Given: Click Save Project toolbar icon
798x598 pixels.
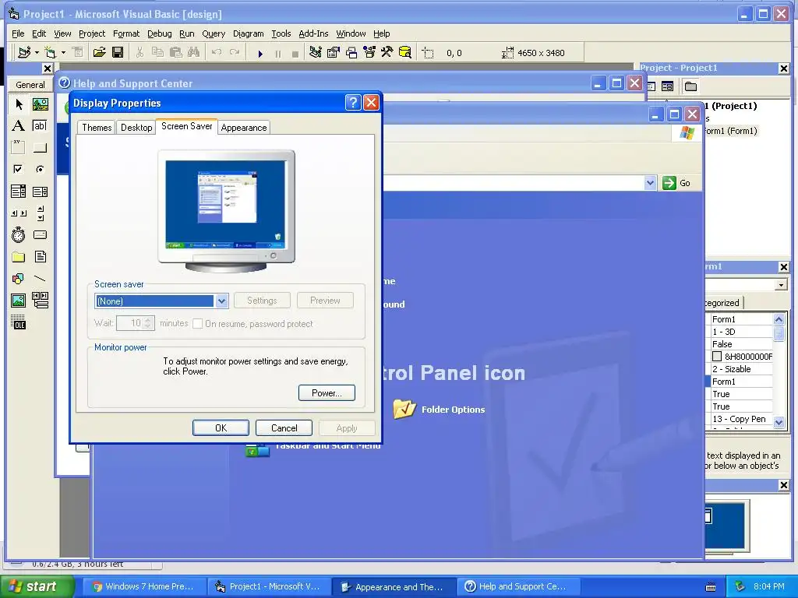Looking at the screenshot, I should [x=118, y=52].
